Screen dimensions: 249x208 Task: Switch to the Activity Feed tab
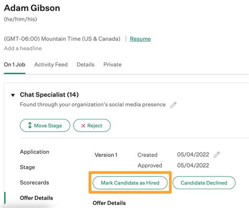[51, 64]
